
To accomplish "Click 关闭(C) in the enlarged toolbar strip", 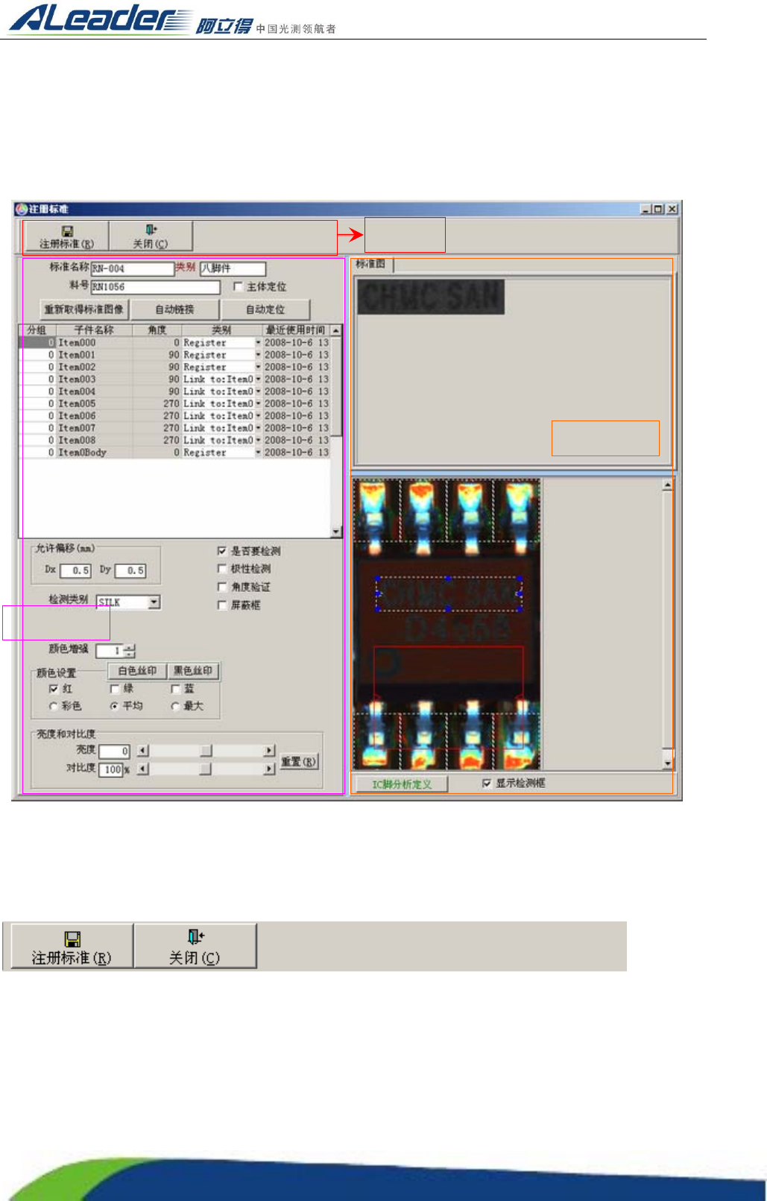I will coord(195,946).
